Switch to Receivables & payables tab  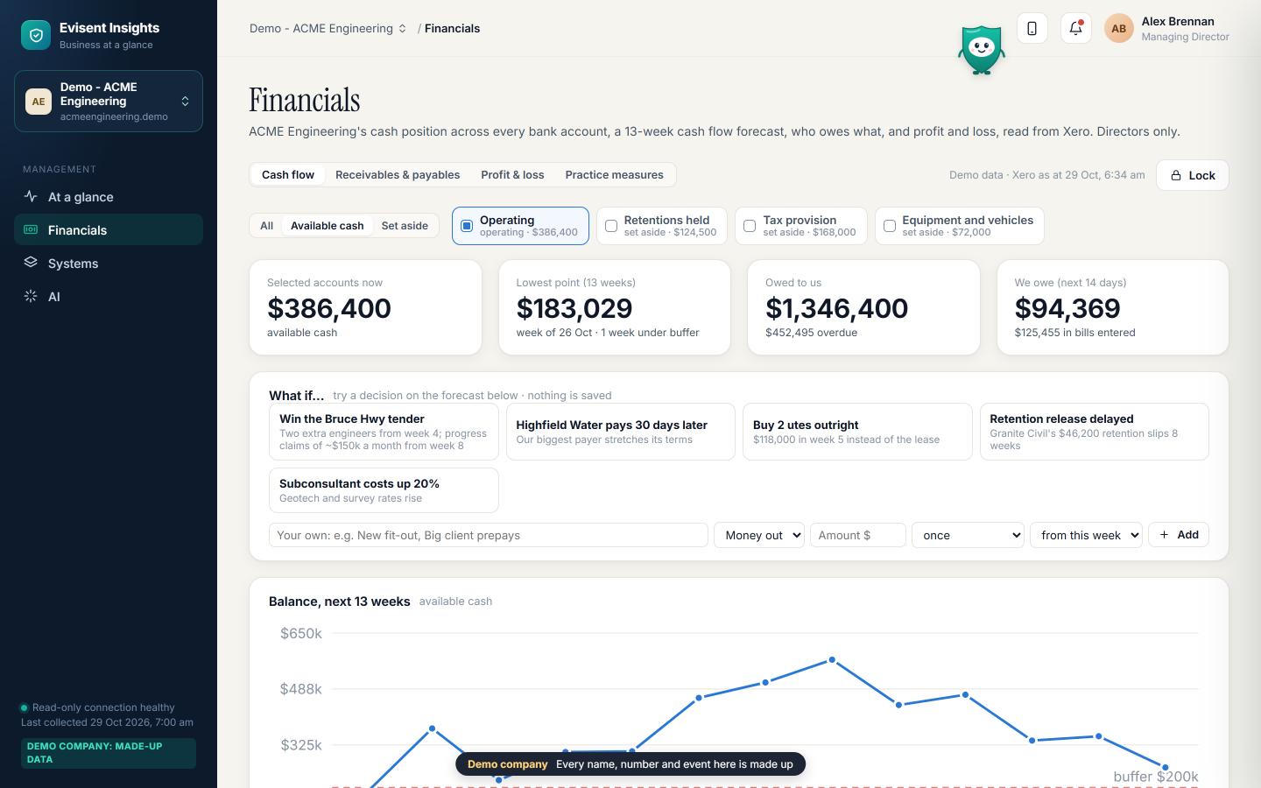point(398,175)
